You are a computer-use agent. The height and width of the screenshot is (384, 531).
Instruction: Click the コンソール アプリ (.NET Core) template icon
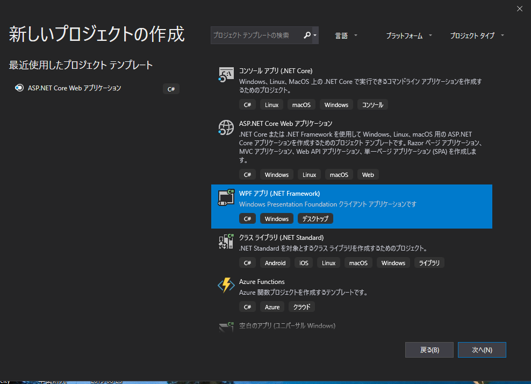(x=226, y=75)
